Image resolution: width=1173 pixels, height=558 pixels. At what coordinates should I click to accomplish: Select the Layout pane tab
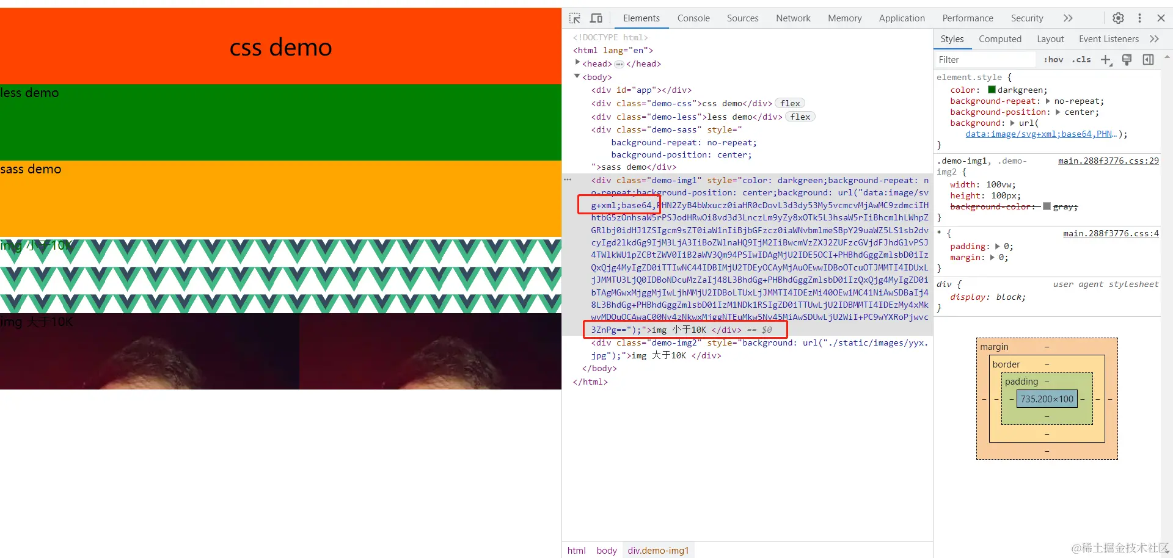pos(1050,38)
